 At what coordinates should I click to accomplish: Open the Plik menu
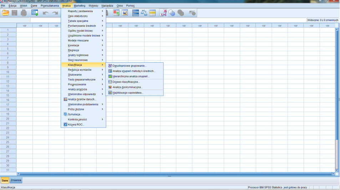point(3,6)
